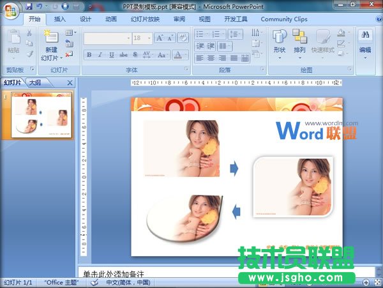Click the Fit slide to window icon
383x288 pixels.
pos(378,283)
